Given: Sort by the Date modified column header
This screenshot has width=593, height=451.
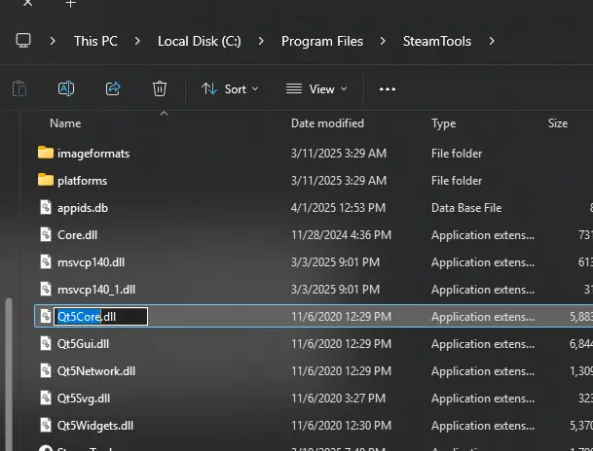Looking at the screenshot, I should click(327, 123).
